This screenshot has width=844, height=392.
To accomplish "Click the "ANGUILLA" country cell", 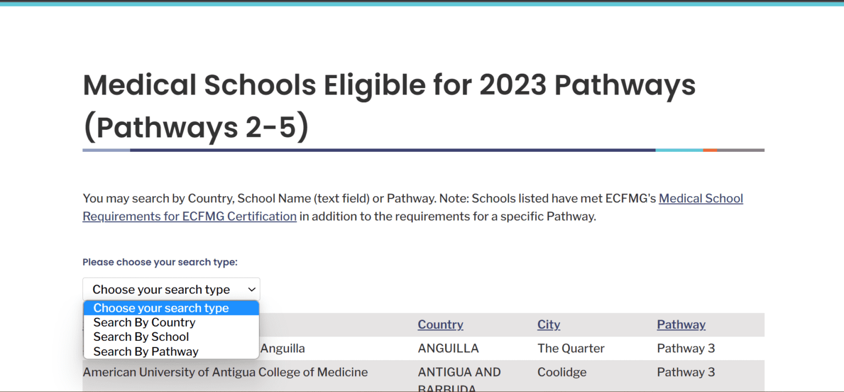I will [448, 348].
